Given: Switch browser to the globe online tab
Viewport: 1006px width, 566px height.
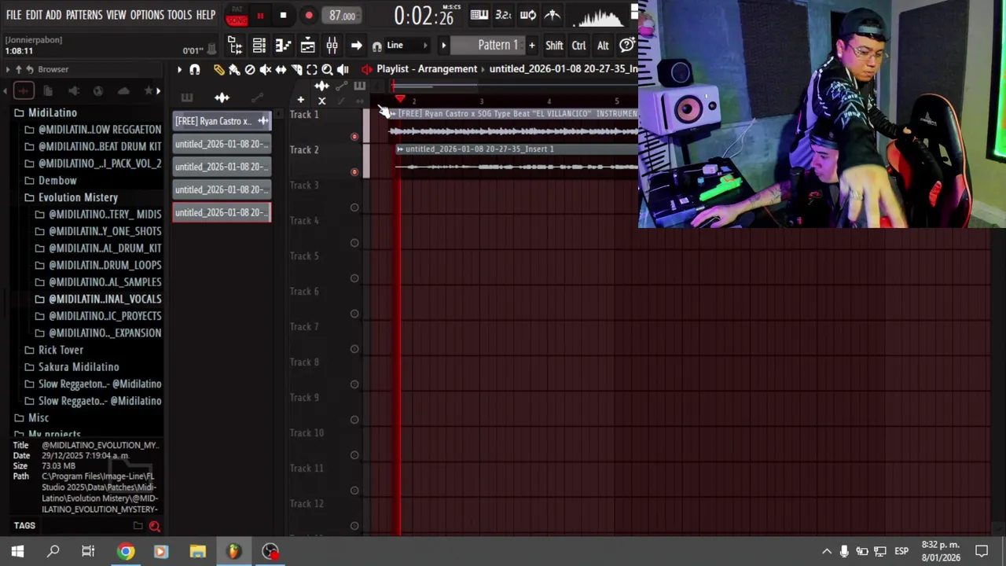Looking at the screenshot, I should tap(98, 90).
